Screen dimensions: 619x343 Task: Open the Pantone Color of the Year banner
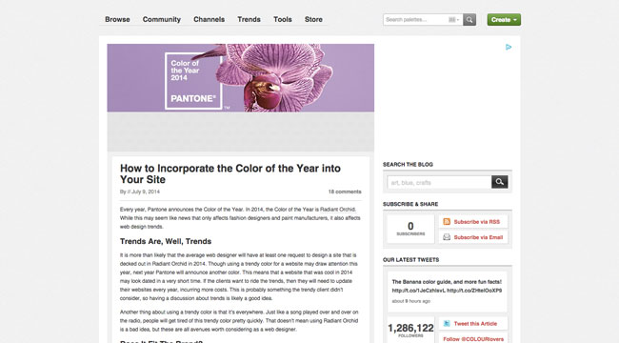coord(240,78)
